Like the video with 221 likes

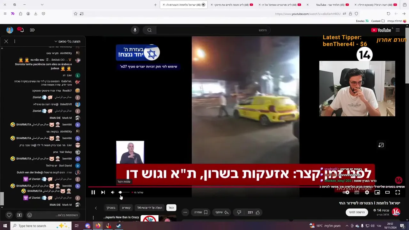click(x=254, y=212)
